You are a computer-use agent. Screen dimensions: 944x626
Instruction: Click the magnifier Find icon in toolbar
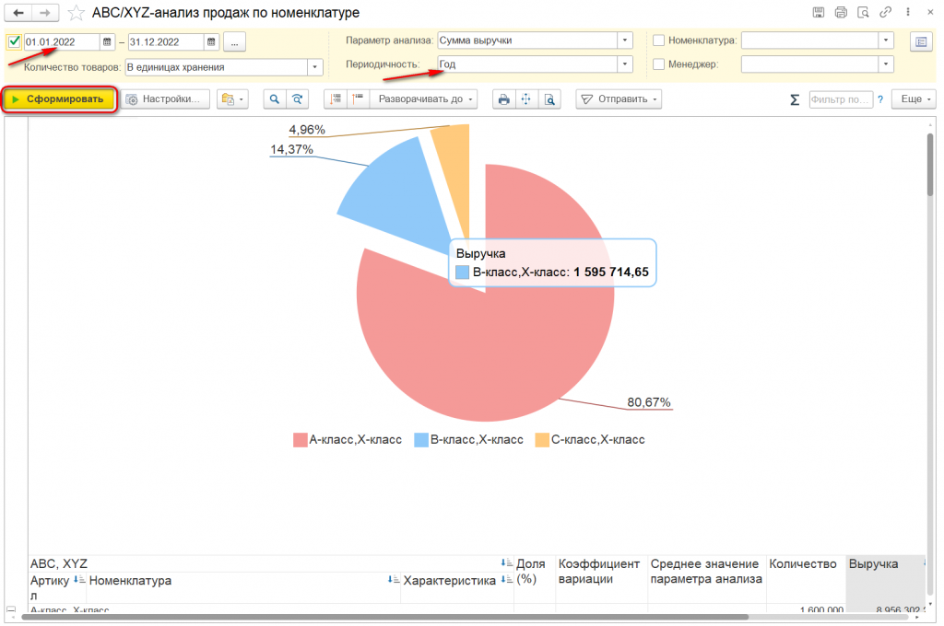pyautogui.click(x=275, y=99)
